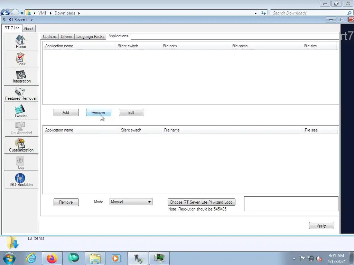Click the Add application button

point(66,112)
